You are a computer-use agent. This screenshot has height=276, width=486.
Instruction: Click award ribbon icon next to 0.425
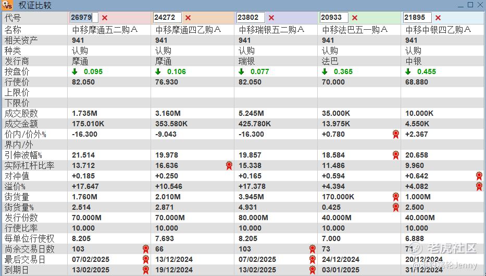coord(396,207)
